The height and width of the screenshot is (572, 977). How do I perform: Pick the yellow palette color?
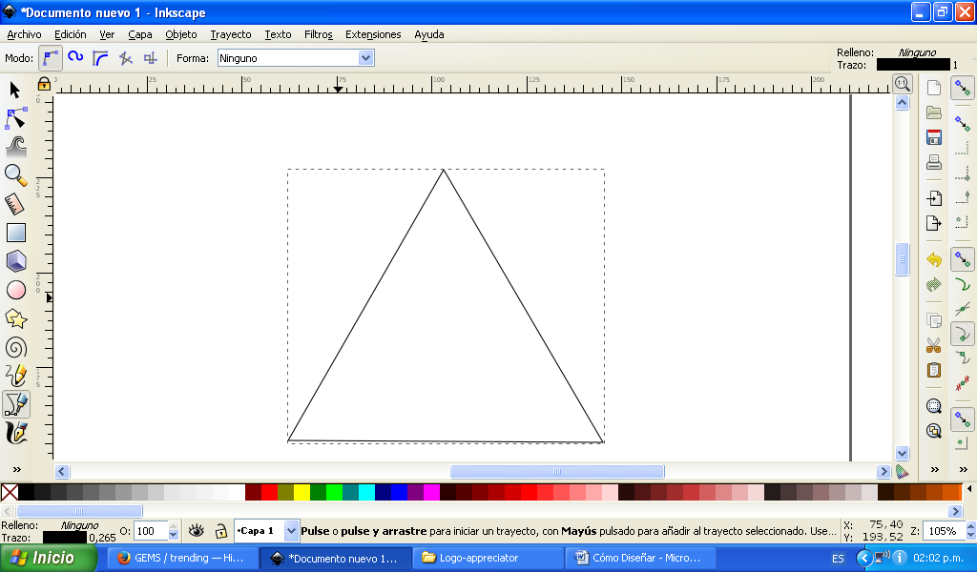302,492
